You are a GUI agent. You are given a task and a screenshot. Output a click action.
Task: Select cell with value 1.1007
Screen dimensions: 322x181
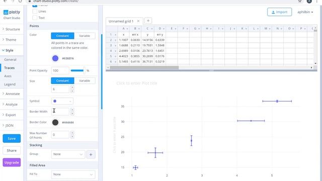(x=123, y=40)
